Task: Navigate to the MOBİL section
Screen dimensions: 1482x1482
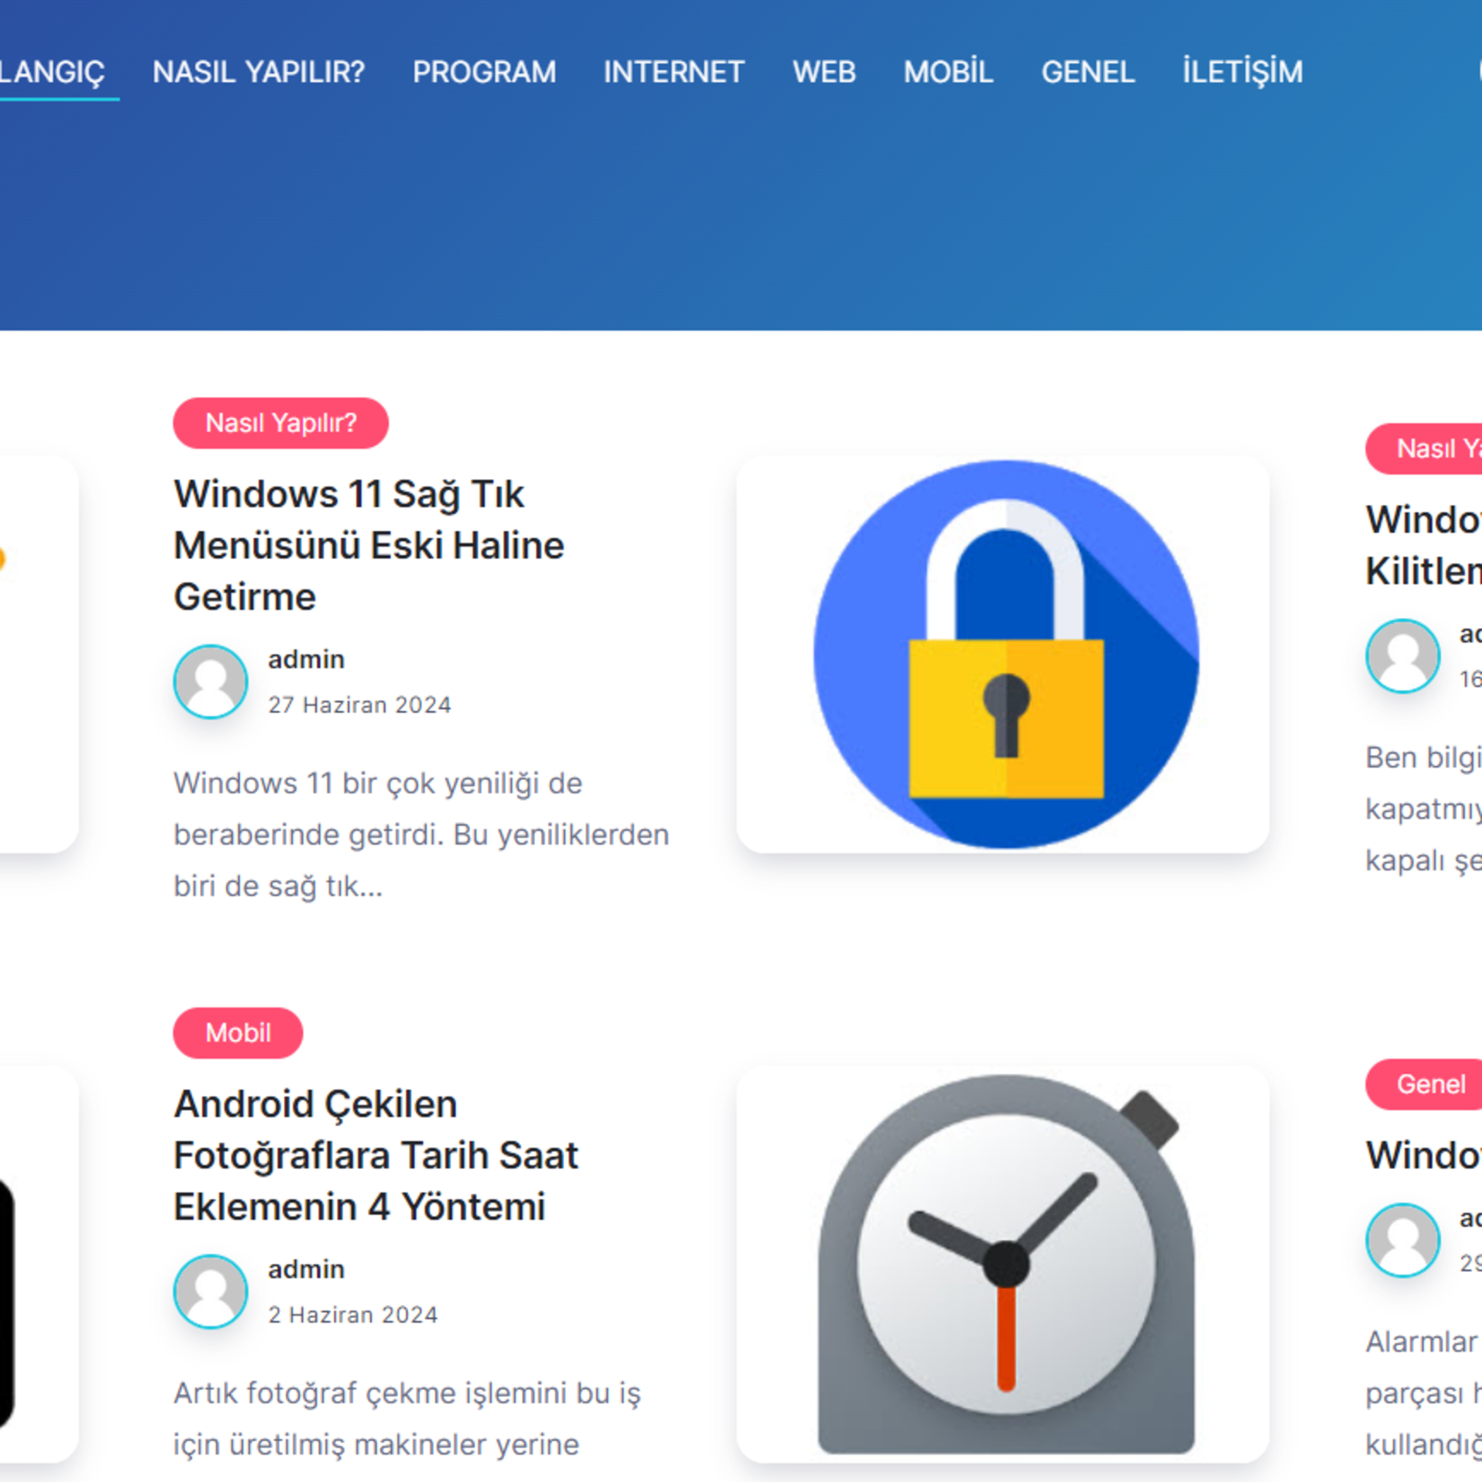Action: pyautogui.click(x=948, y=72)
